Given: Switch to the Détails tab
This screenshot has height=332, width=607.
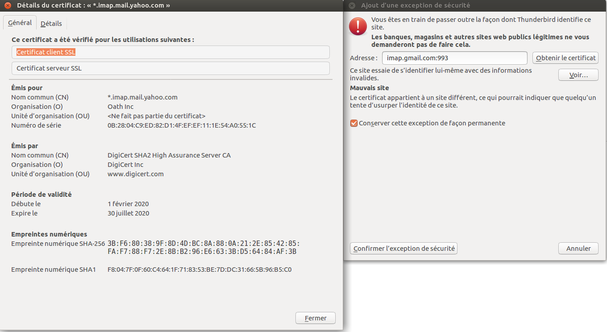Looking at the screenshot, I should [51, 24].
